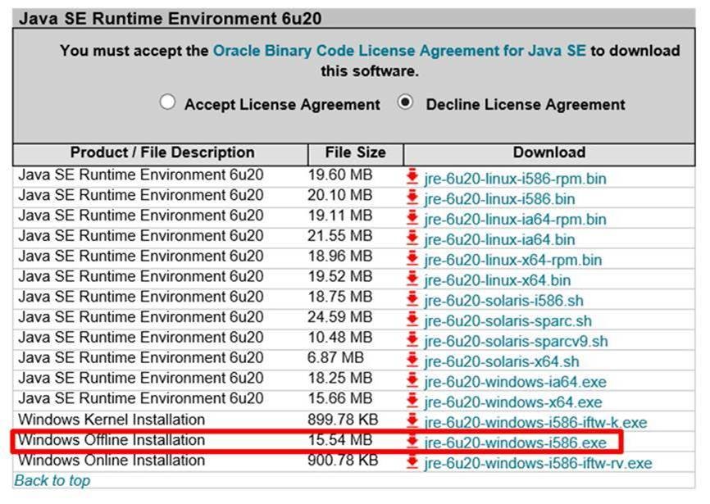
Task: Click download arrow icon for jre-6u20-solaris-sparc.sh
Action: [412, 320]
